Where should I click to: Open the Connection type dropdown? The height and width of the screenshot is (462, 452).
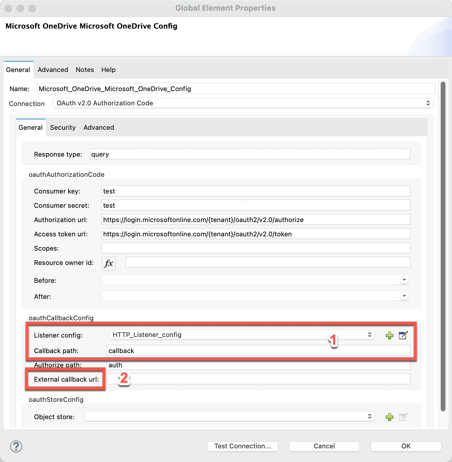428,103
